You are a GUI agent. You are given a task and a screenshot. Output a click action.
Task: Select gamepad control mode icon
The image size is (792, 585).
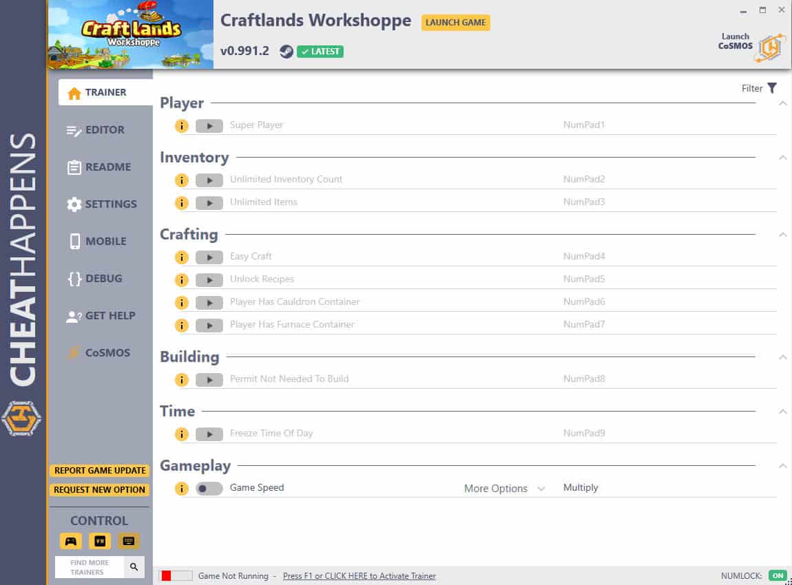tap(71, 542)
